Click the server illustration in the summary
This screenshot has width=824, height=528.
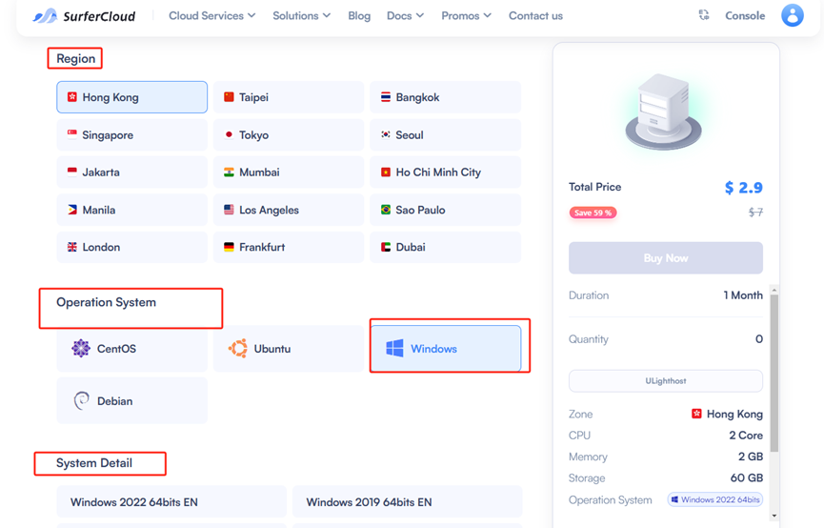pos(663,112)
